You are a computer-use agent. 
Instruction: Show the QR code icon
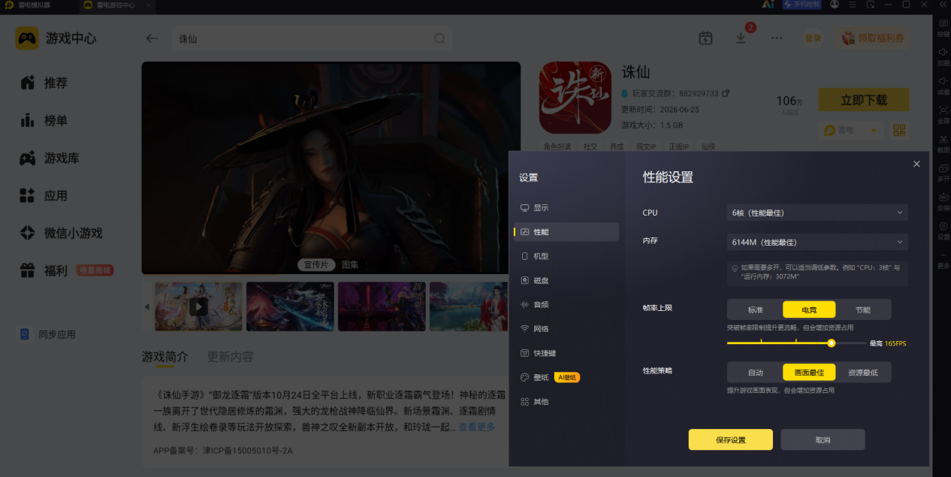899,130
